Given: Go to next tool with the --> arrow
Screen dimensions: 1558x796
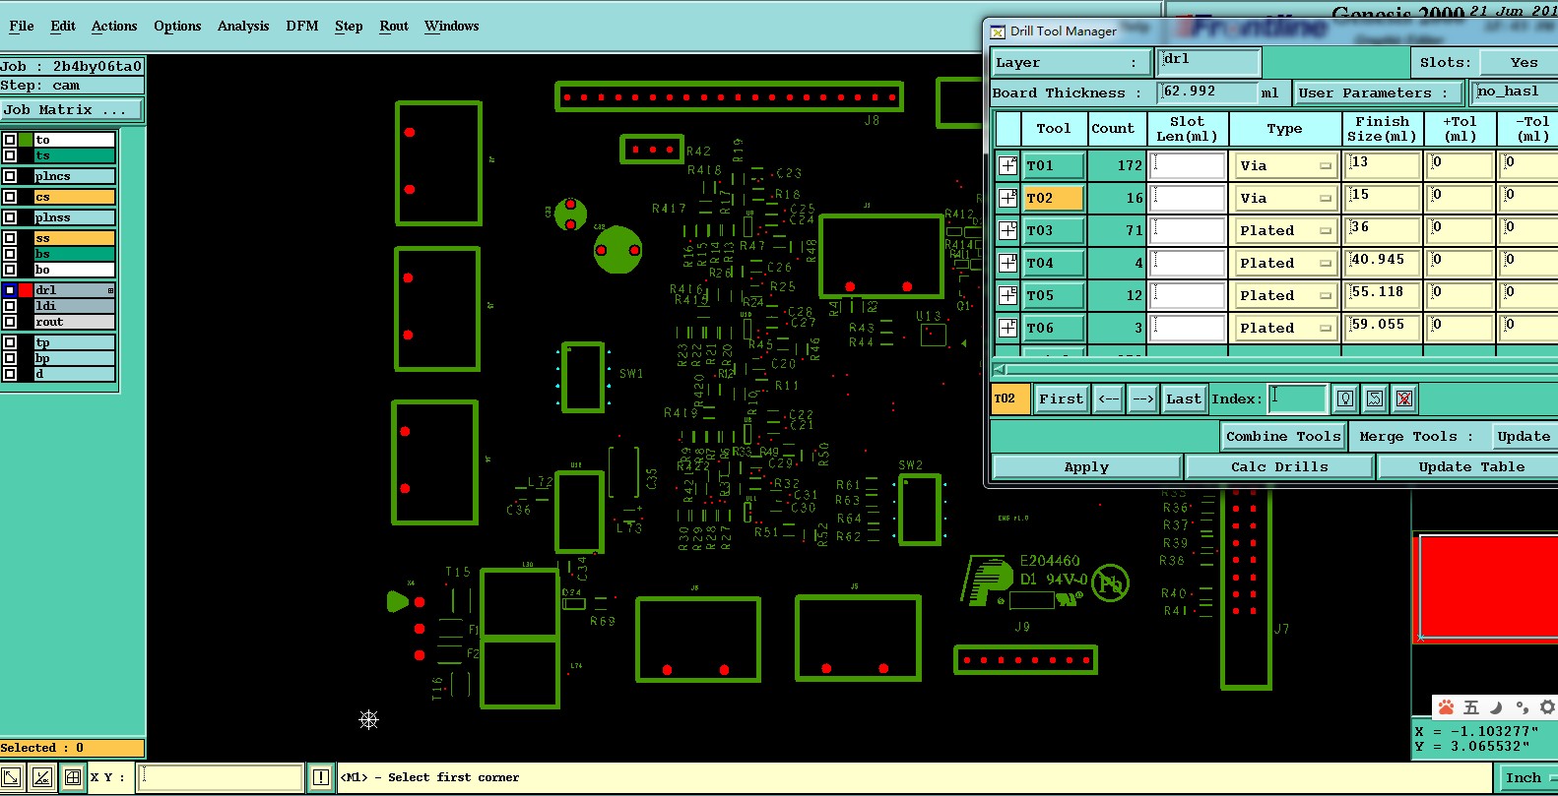Looking at the screenshot, I should click(x=1142, y=398).
